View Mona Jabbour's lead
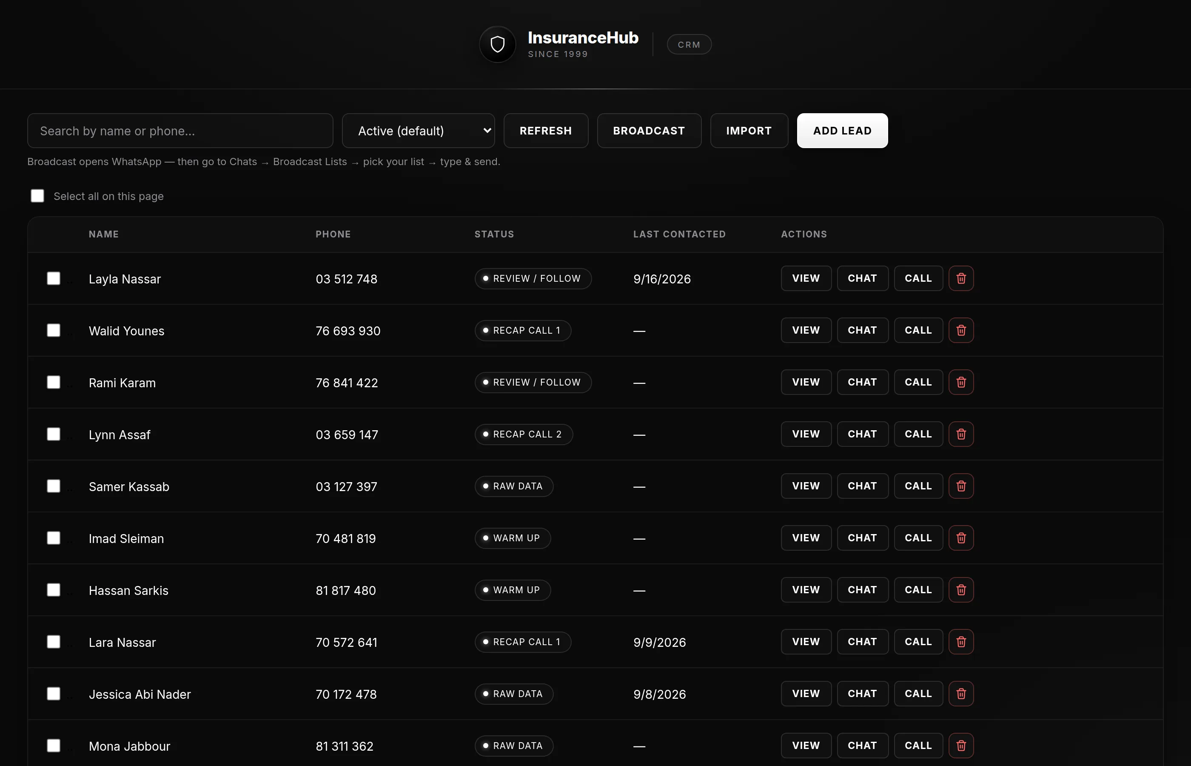Image resolution: width=1191 pixels, height=766 pixels. coord(806,746)
